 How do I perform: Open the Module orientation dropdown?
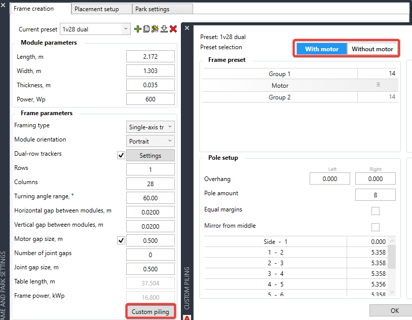coord(150,141)
